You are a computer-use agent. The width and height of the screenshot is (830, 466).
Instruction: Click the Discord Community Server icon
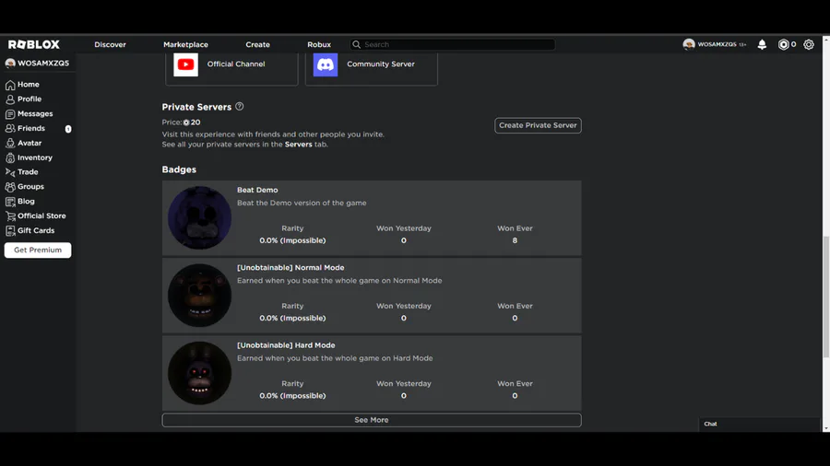point(325,64)
